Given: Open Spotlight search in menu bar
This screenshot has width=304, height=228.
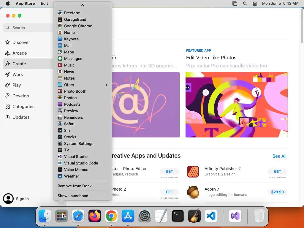Looking at the screenshot, I should pyautogui.click(x=245, y=4).
